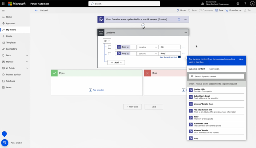Open the Ask a chatbot icon
The height and width of the screenshot is (148, 256).
pyautogui.click(x=5, y=143)
